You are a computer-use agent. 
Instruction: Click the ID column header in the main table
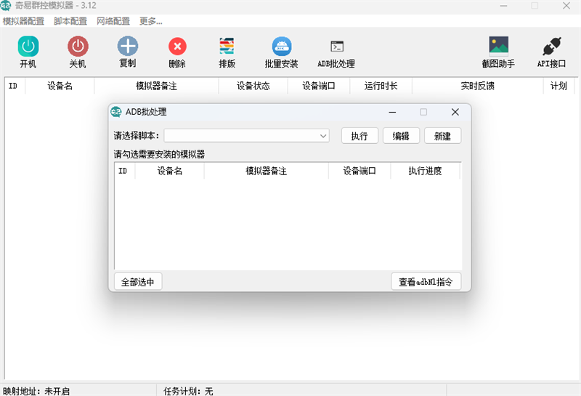(x=13, y=86)
